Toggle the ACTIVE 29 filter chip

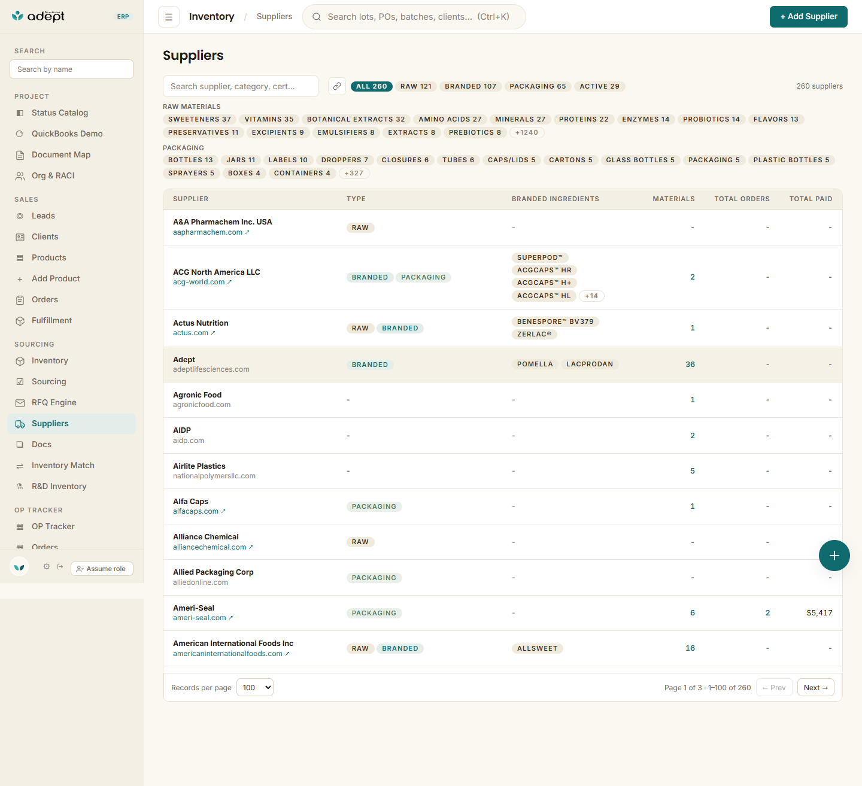(x=599, y=86)
